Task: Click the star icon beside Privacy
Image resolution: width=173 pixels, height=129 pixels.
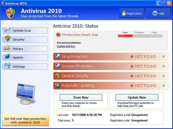Action: 7,47
